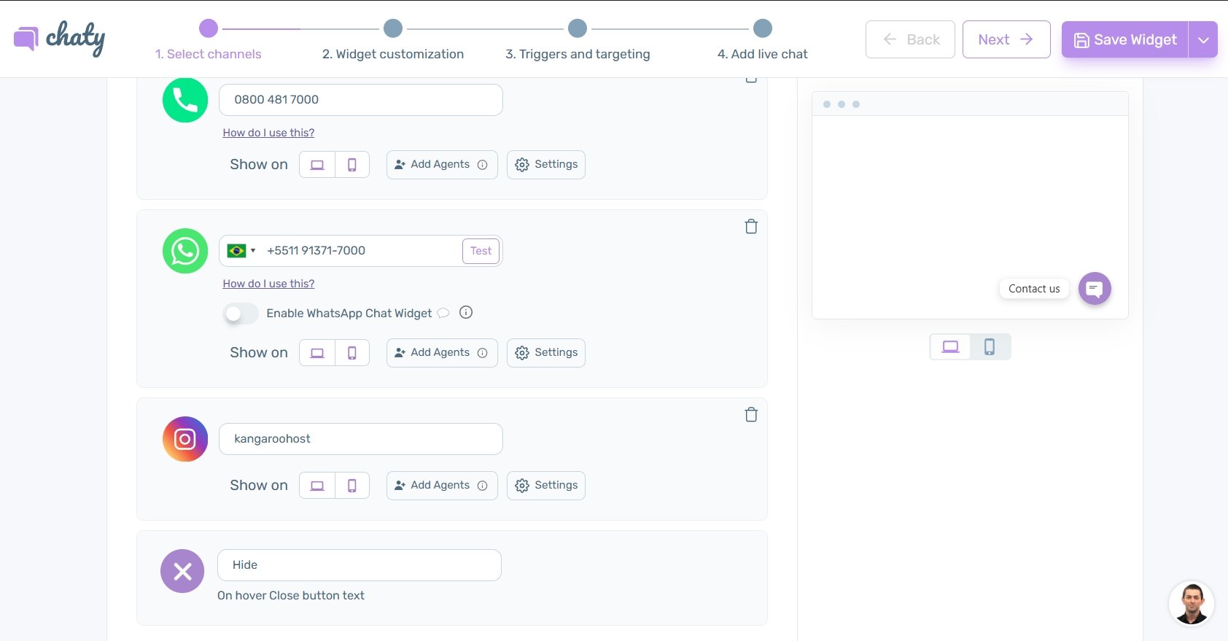Click the Instagram username input field
The height and width of the screenshot is (641, 1228).
click(360, 439)
